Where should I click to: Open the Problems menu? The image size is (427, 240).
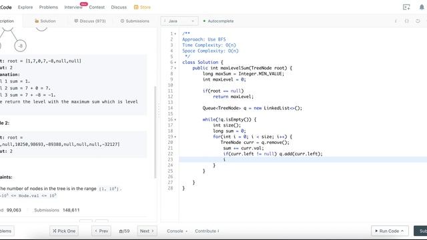(x=49, y=7)
